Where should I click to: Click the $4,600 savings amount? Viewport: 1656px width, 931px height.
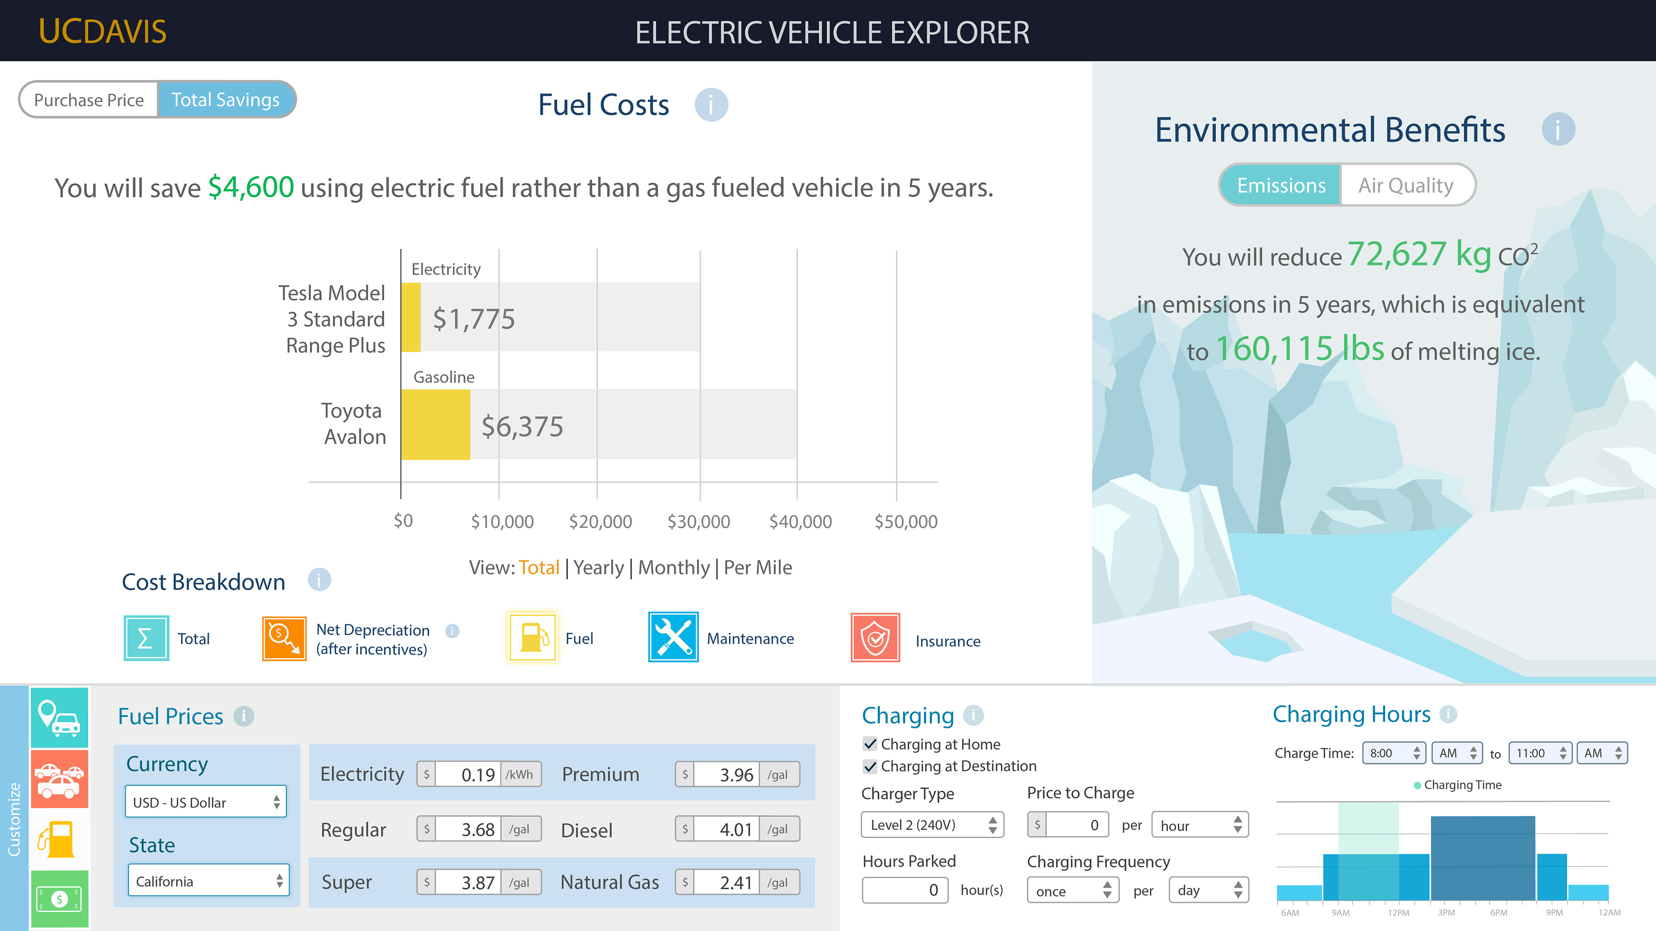click(x=251, y=187)
